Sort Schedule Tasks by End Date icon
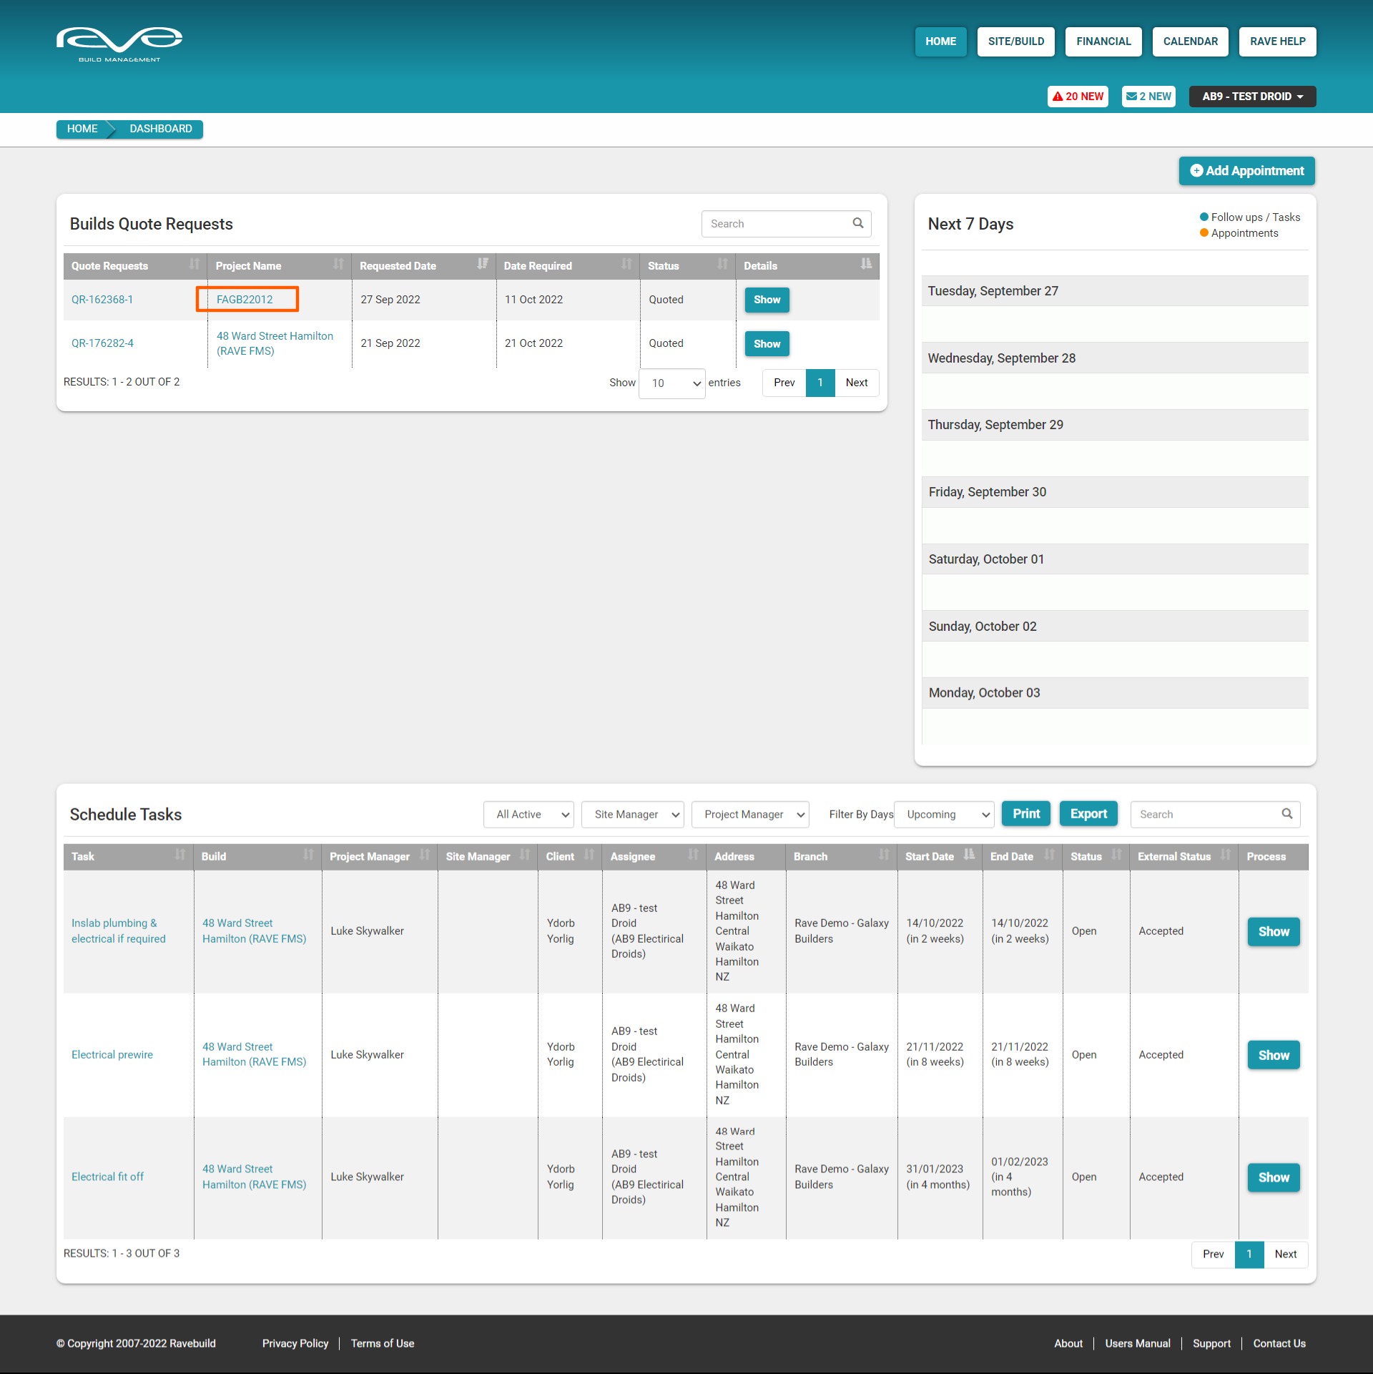Screen dimensions: 1373x1374 pos(1049,855)
